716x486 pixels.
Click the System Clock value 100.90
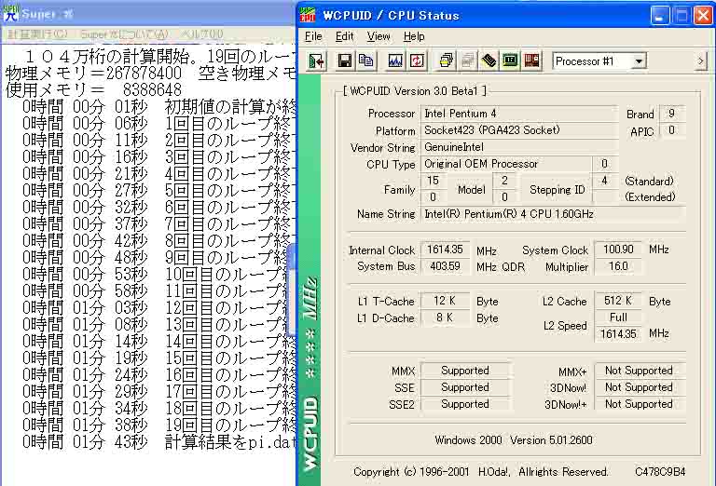[618, 250]
